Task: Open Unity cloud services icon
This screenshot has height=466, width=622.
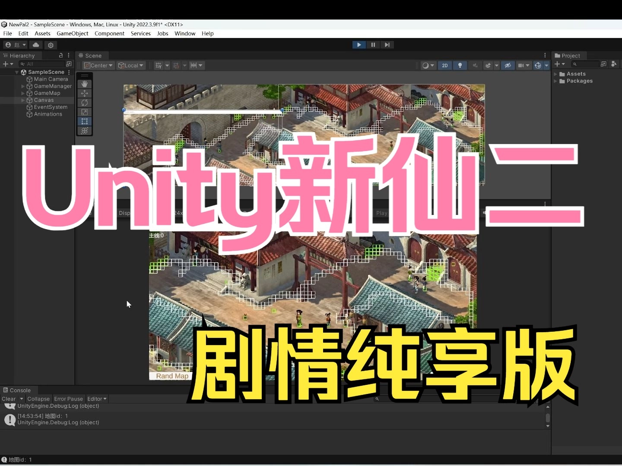Action: click(x=36, y=45)
